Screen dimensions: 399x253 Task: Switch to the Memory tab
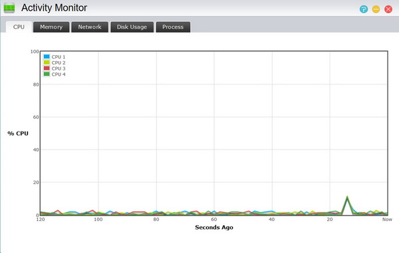[x=51, y=27]
